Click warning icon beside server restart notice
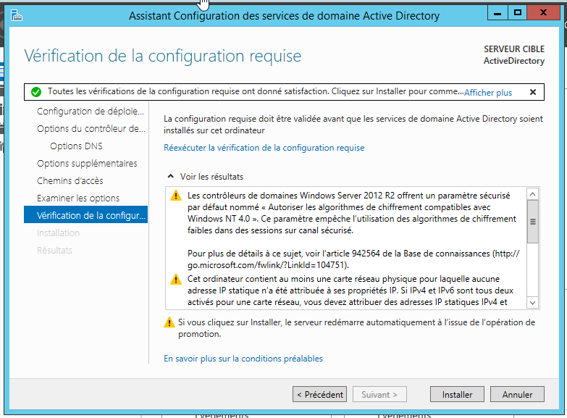 (x=169, y=322)
